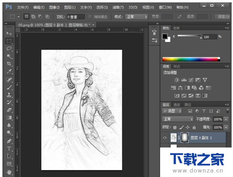Select the Rectangular Marquee tool in toolbox
The width and height of the screenshot is (233, 177).
tap(9, 41)
